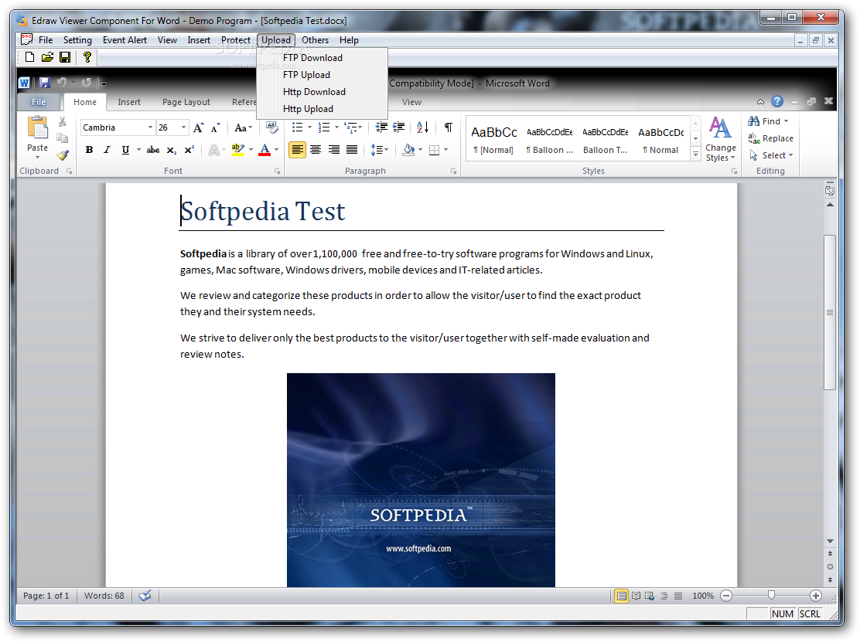860x642 pixels.
Task: Choose Http Upload from Upload menu
Action: pyautogui.click(x=322, y=108)
